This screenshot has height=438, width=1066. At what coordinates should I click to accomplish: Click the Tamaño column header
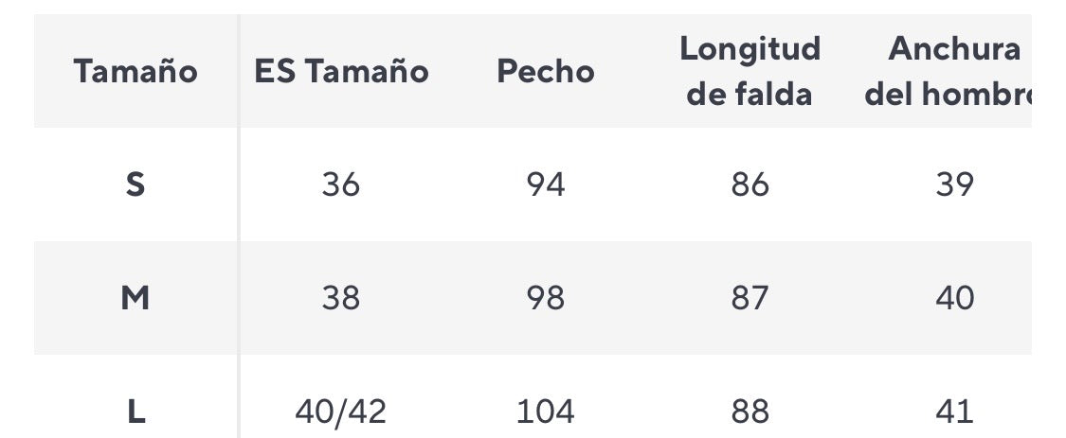pos(136,72)
